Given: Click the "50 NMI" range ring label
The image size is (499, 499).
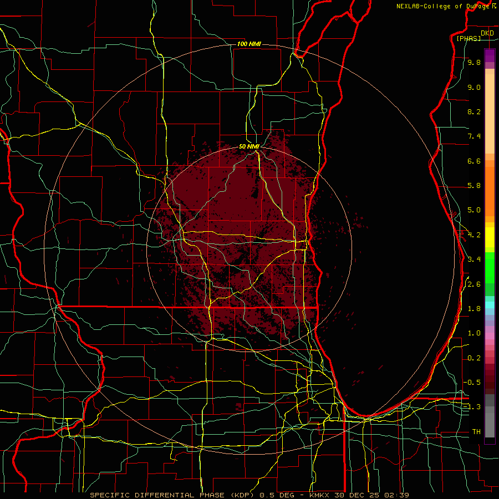Looking at the screenshot, I should click(249, 146).
